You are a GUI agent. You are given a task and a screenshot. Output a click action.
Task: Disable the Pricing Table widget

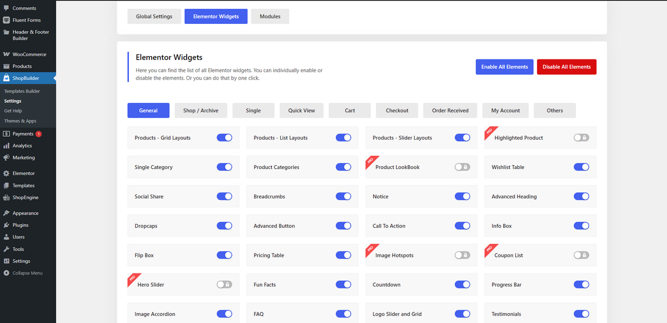(x=344, y=255)
